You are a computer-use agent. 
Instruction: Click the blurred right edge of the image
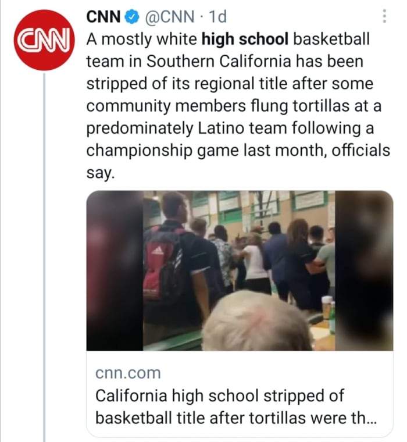[x=365, y=270]
